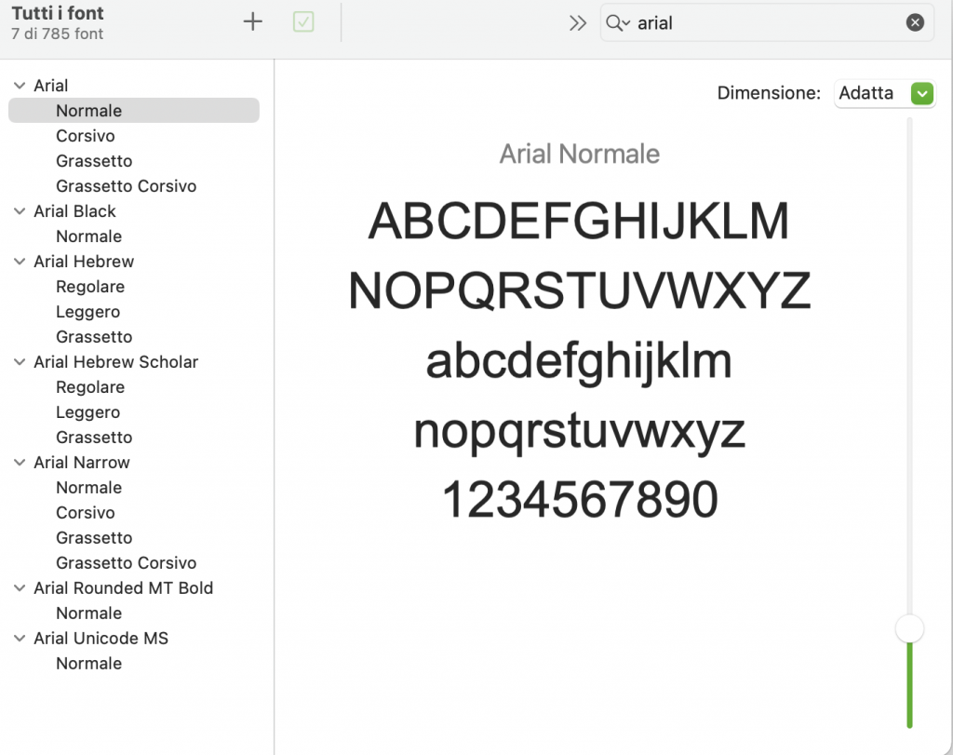The height and width of the screenshot is (755, 953).
Task: Collapse the Arial Narrow family
Action: click(20, 463)
